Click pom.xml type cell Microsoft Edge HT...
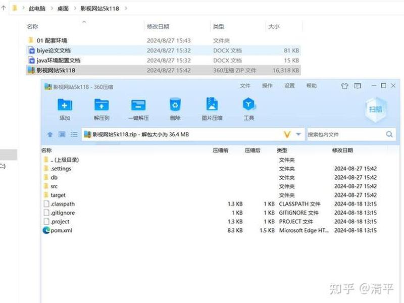 coord(304,230)
